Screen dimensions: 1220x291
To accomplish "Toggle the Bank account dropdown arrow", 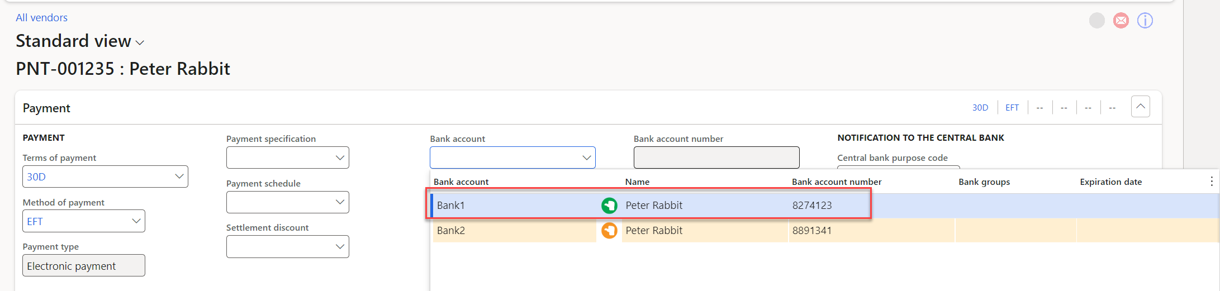I will point(586,158).
